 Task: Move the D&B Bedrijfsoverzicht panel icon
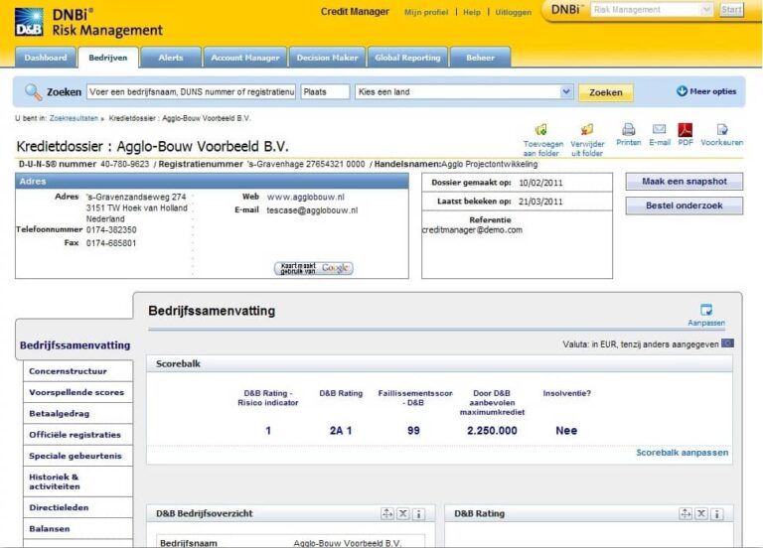(x=386, y=513)
